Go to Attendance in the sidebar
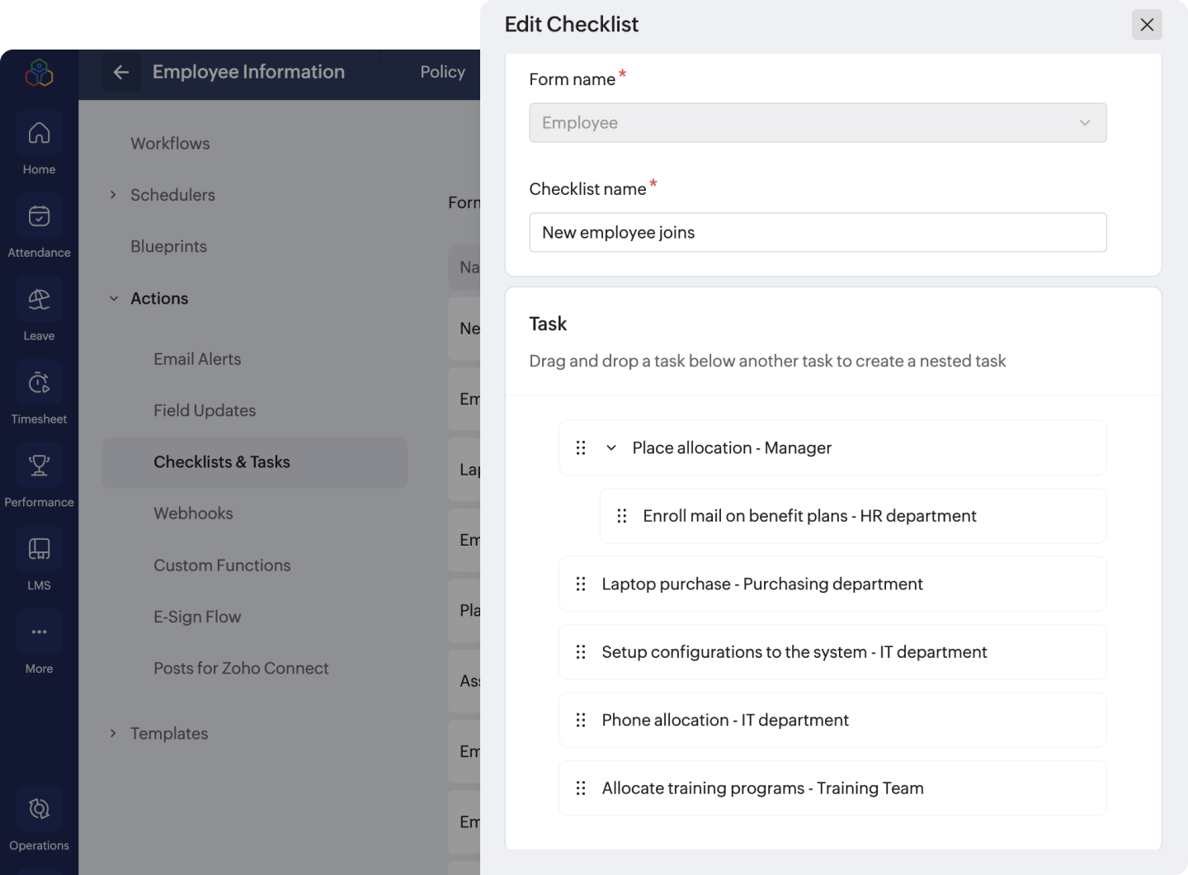This screenshot has height=875, width=1188. coord(39,216)
